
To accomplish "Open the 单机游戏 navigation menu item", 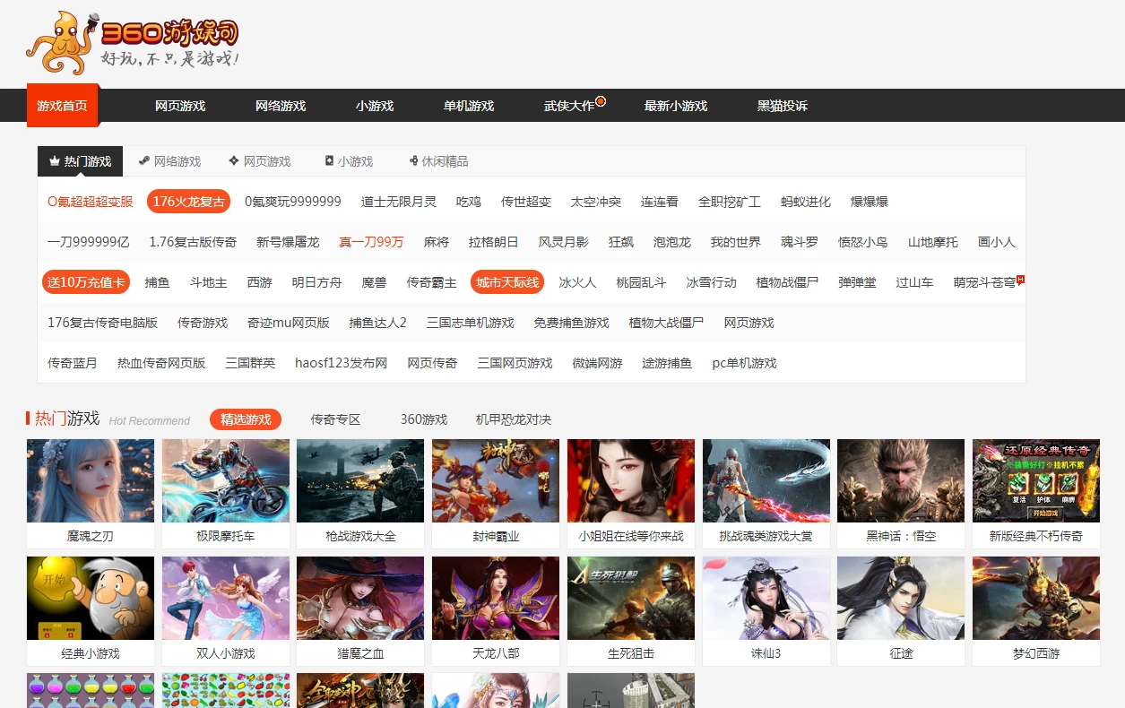I will [470, 105].
